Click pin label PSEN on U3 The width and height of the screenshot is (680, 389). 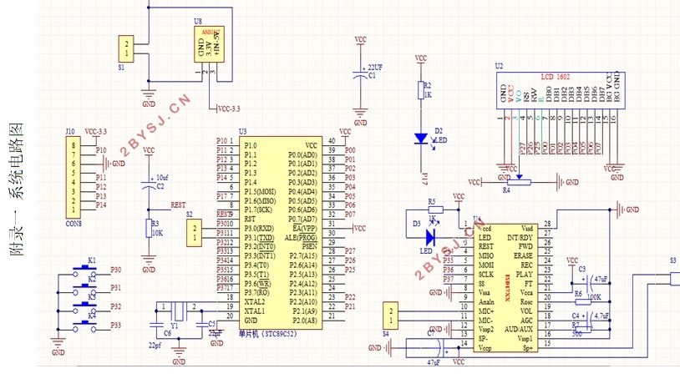coord(310,246)
